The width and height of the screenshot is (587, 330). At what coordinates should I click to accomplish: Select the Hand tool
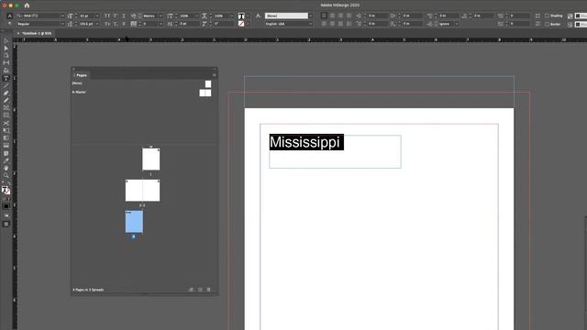click(6, 169)
